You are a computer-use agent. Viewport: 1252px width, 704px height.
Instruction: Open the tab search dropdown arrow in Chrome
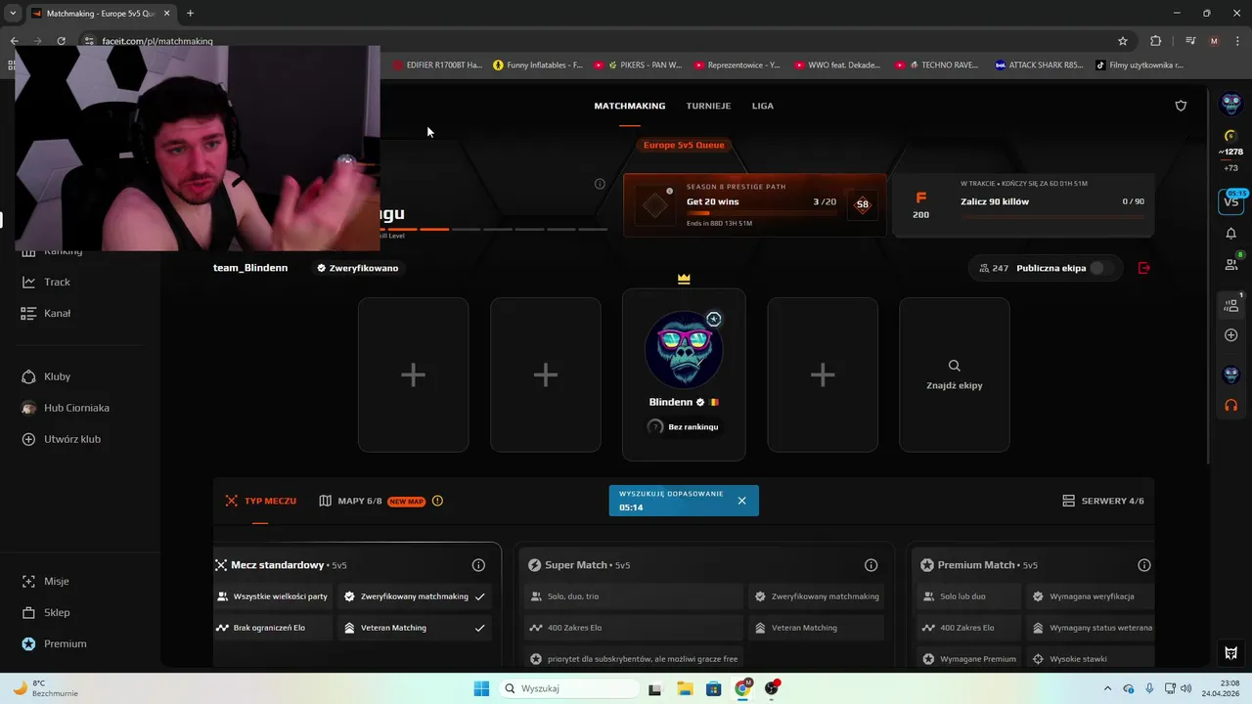(x=13, y=14)
